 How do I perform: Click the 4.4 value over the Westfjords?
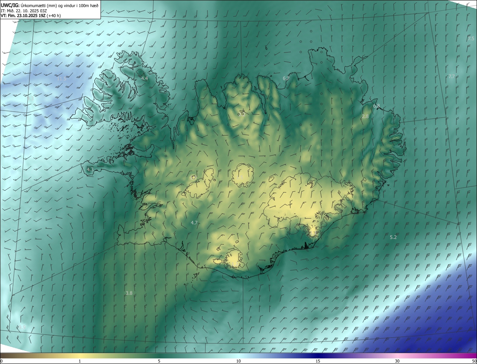(145, 79)
